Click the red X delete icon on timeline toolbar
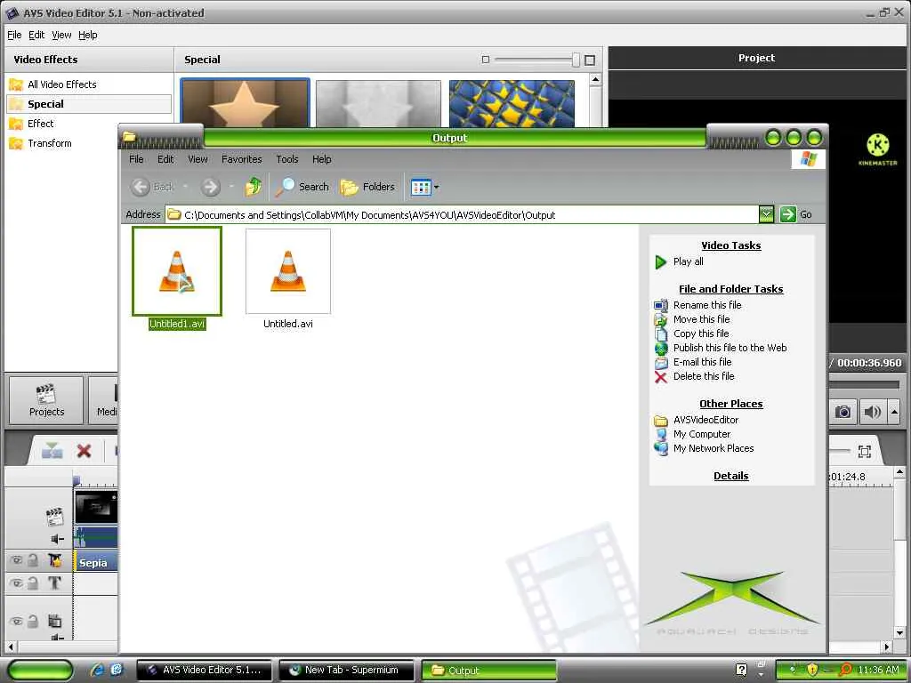Screen dimensions: 911x683 pyautogui.click(x=85, y=451)
